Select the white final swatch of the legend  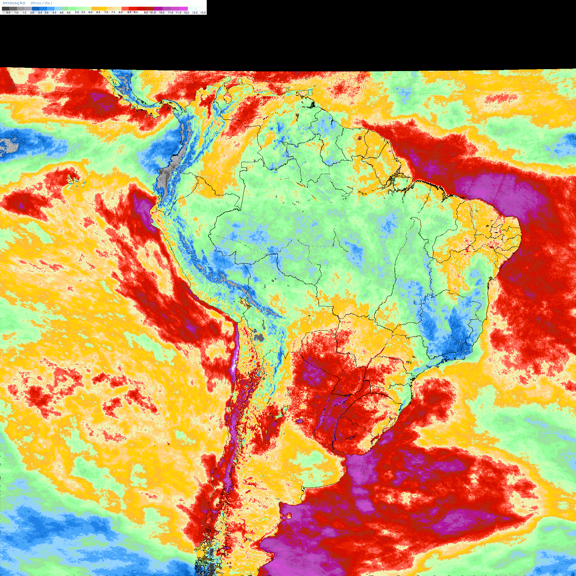[201, 9]
